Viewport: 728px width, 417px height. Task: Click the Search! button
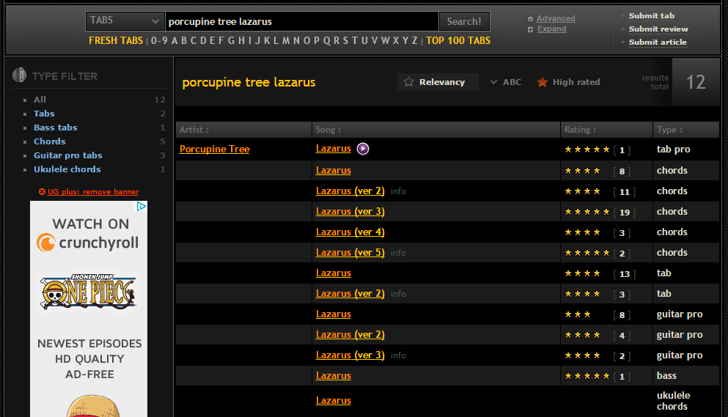point(464,21)
